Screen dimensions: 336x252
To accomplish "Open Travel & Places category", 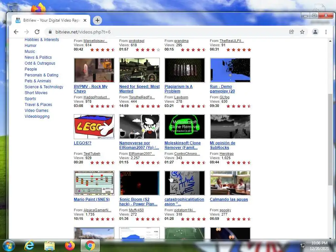I will (38, 104).
